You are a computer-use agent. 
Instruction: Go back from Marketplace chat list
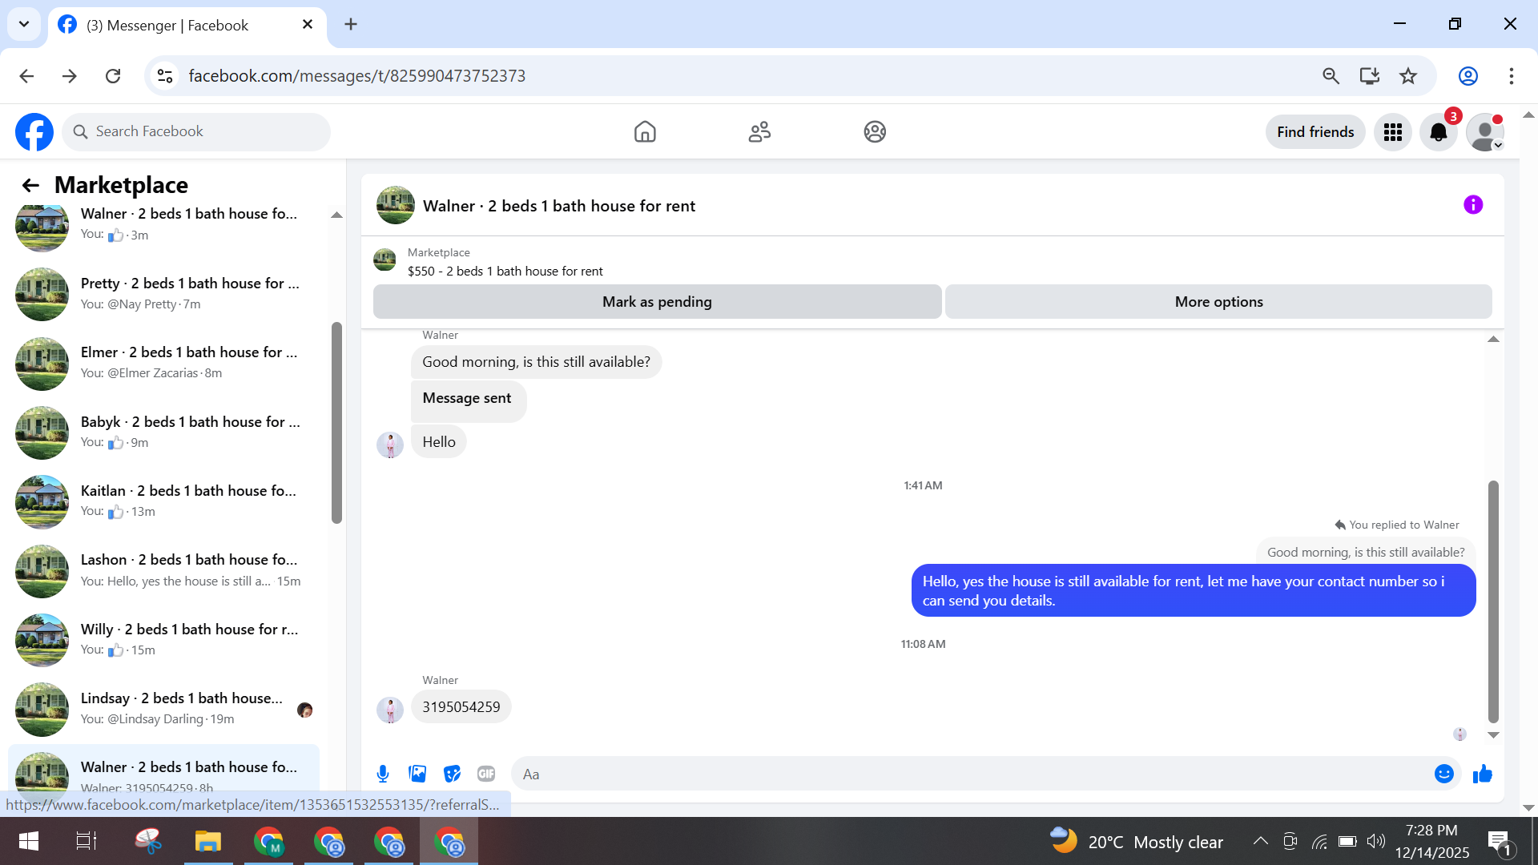coord(30,186)
